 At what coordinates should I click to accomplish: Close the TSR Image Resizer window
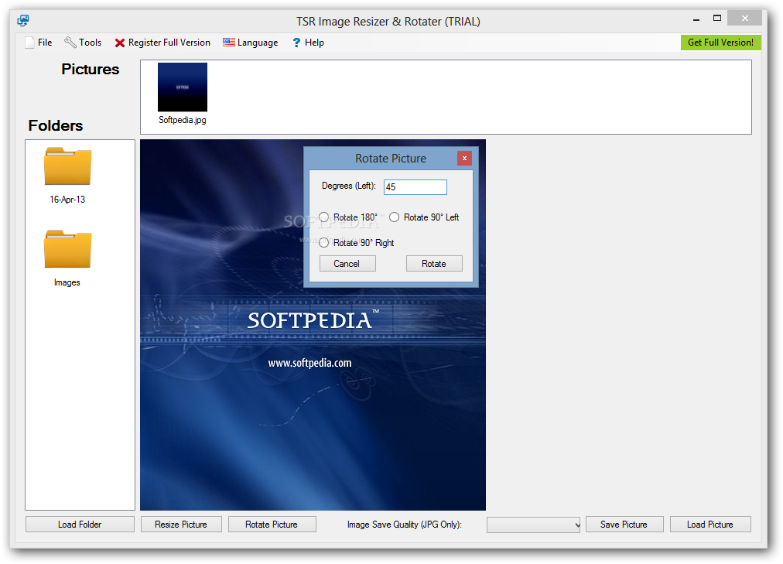point(744,19)
